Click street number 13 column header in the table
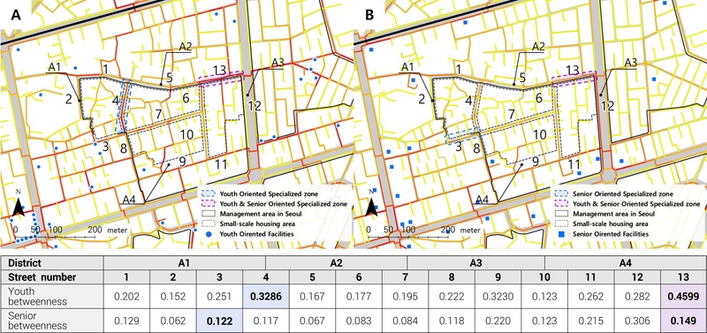 click(x=684, y=276)
